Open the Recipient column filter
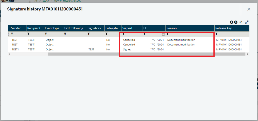The height and width of the screenshot is (121, 258). (x=28, y=34)
